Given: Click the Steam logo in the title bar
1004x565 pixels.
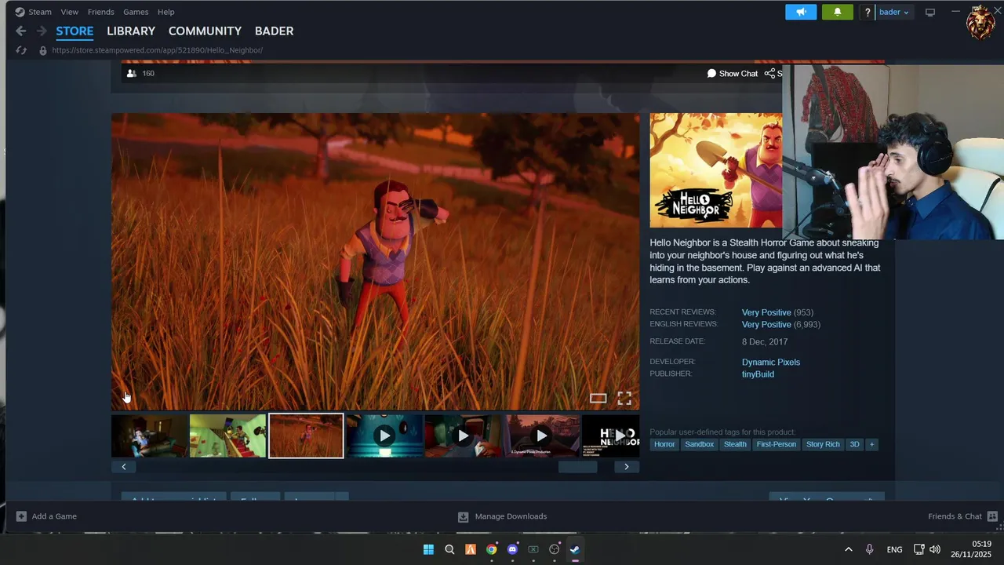Looking at the screenshot, I should (x=20, y=12).
